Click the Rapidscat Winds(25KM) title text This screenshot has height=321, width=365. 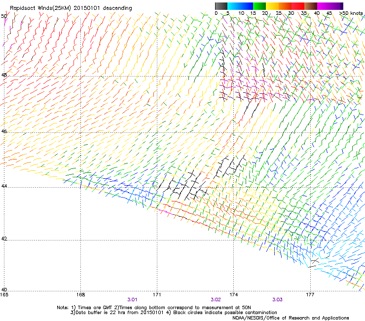[x=71, y=8]
